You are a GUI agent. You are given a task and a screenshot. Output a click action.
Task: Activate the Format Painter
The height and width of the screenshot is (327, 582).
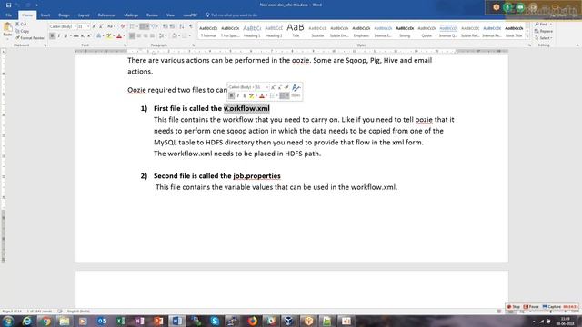30,38
